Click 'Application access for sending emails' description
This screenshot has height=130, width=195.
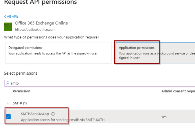pyautogui.click(x=63, y=120)
